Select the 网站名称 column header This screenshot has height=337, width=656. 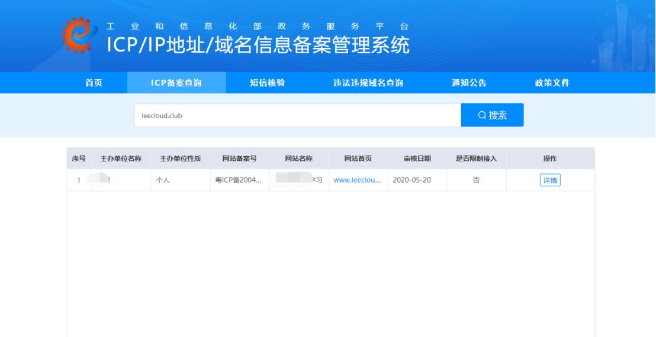click(x=299, y=158)
